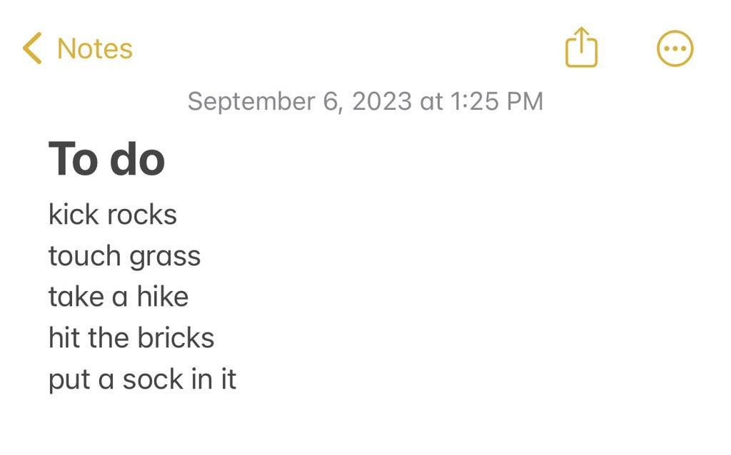The width and height of the screenshot is (731, 455).
Task: Click the word 'bricks' in fourth item
Action: pos(176,337)
